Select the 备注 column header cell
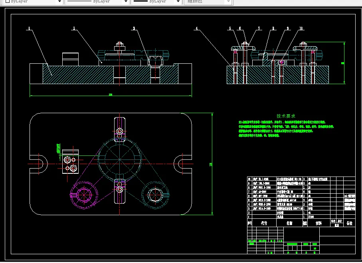The image size is (362, 263). tap(349, 223)
